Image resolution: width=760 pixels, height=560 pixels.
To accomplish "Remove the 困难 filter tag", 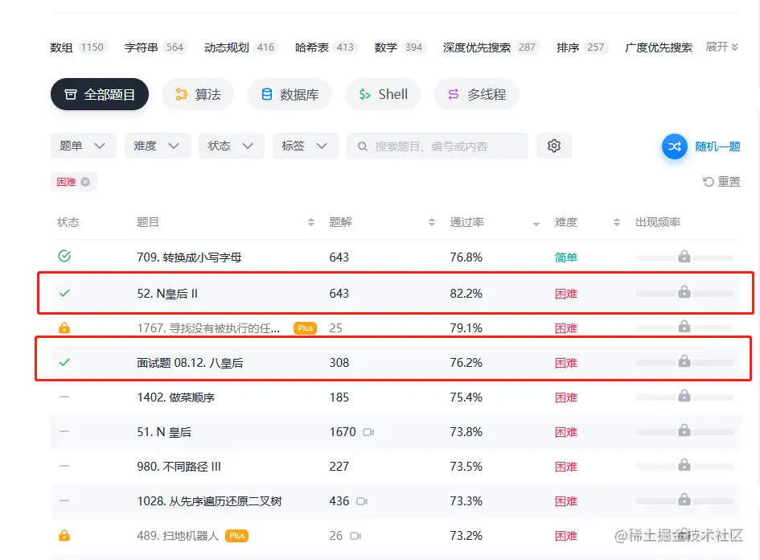I will point(85,182).
